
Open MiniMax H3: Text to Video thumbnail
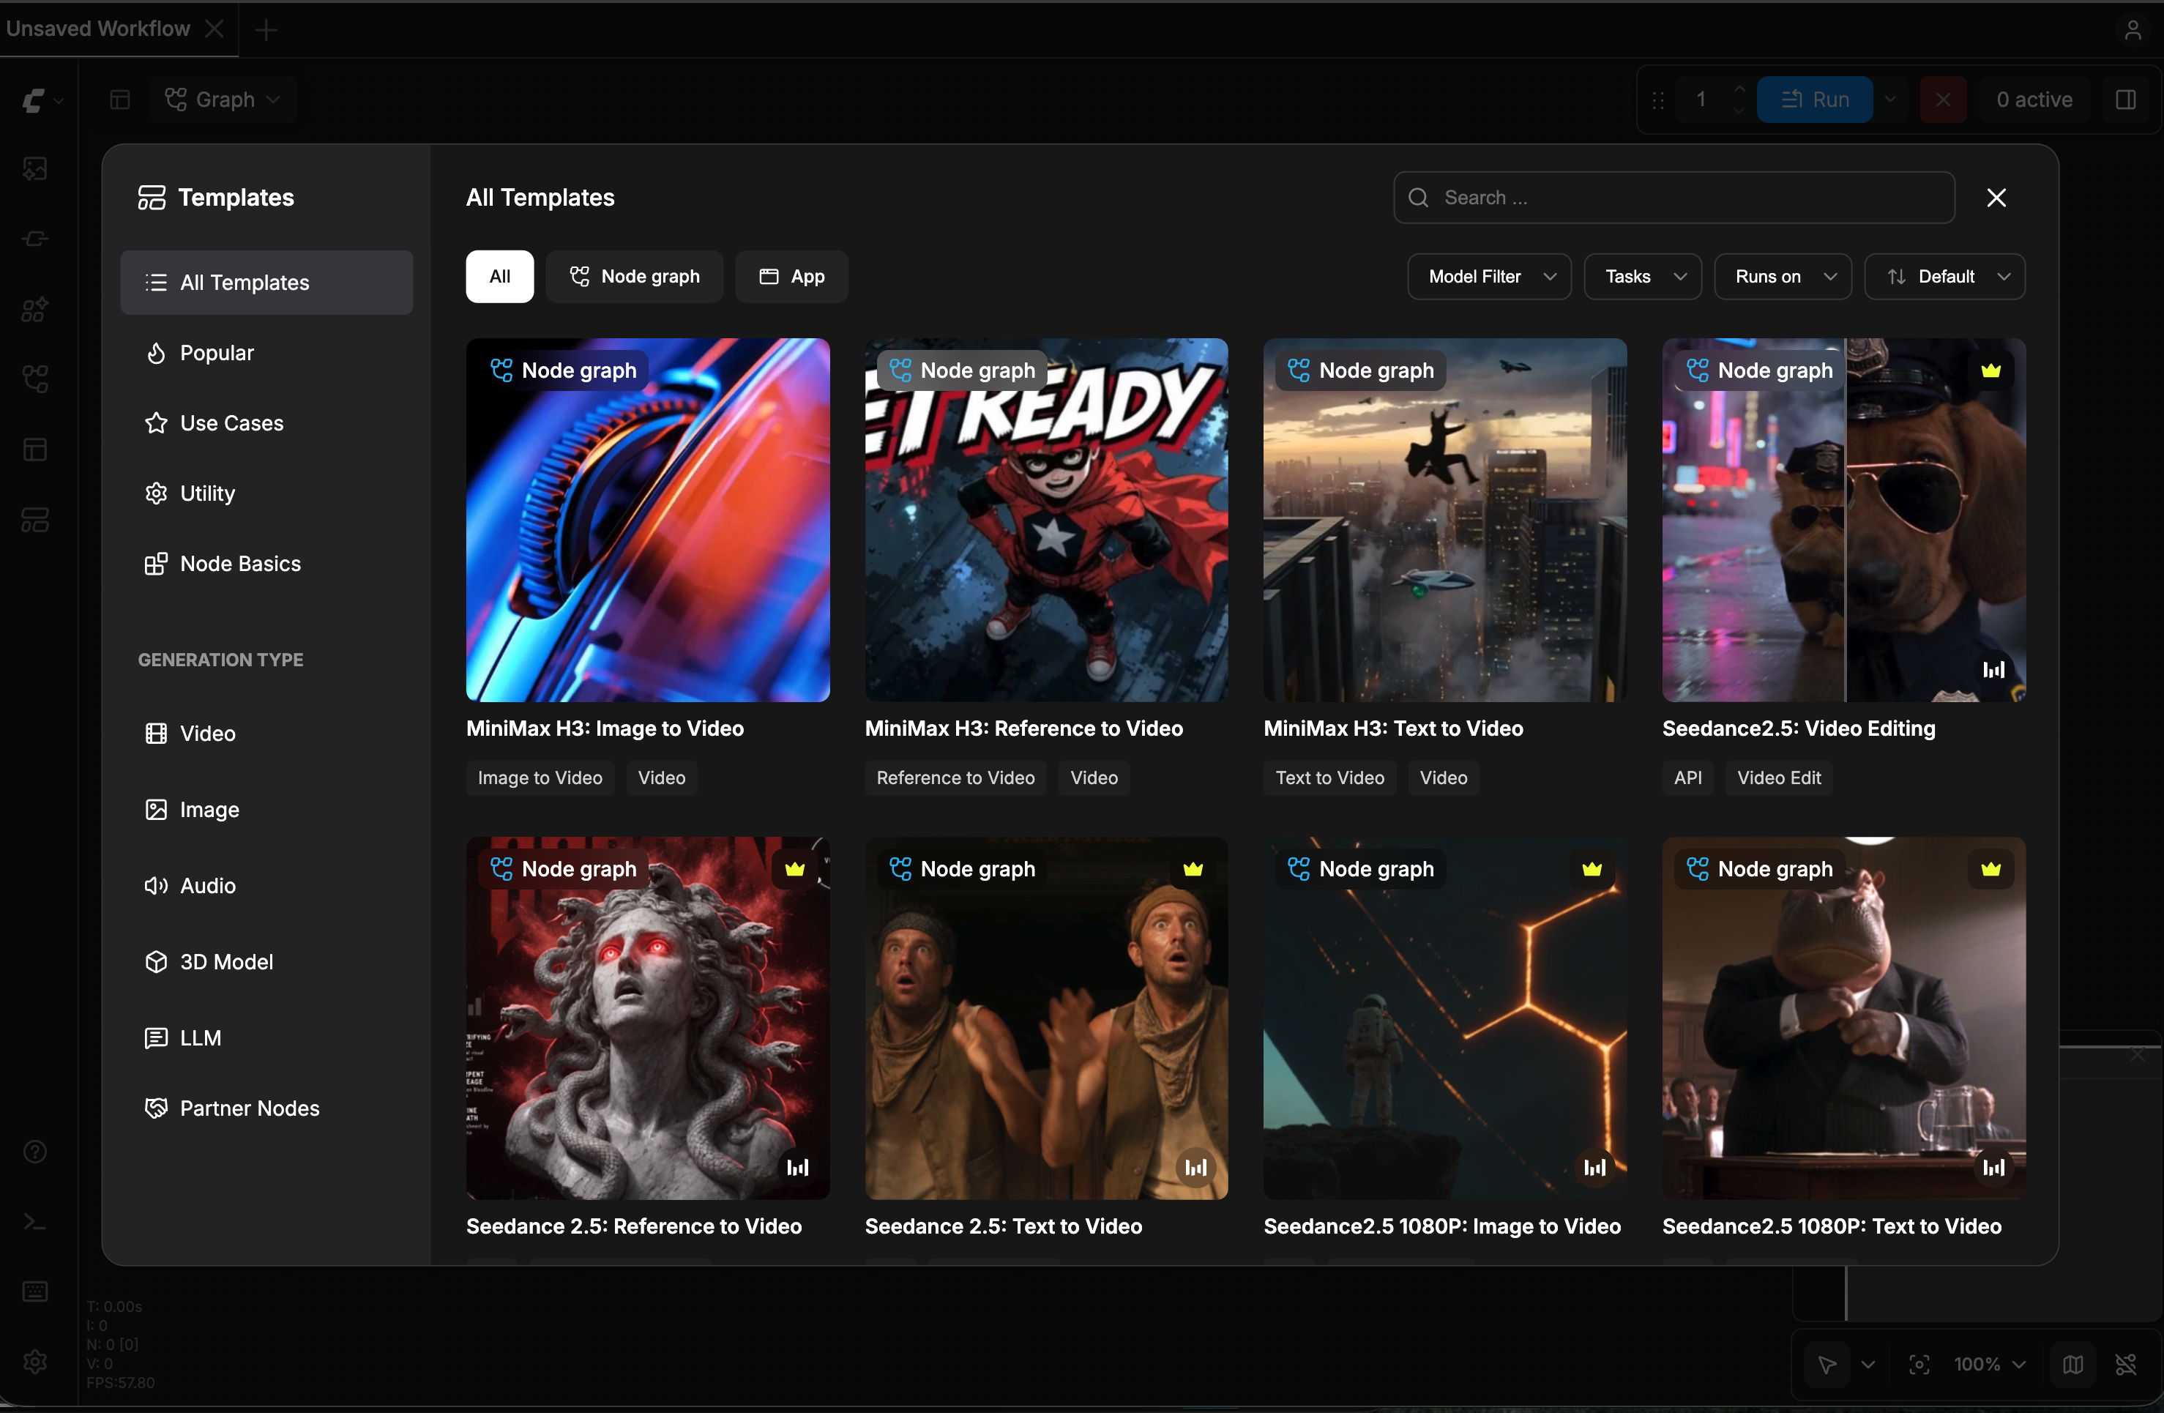click(1444, 520)
